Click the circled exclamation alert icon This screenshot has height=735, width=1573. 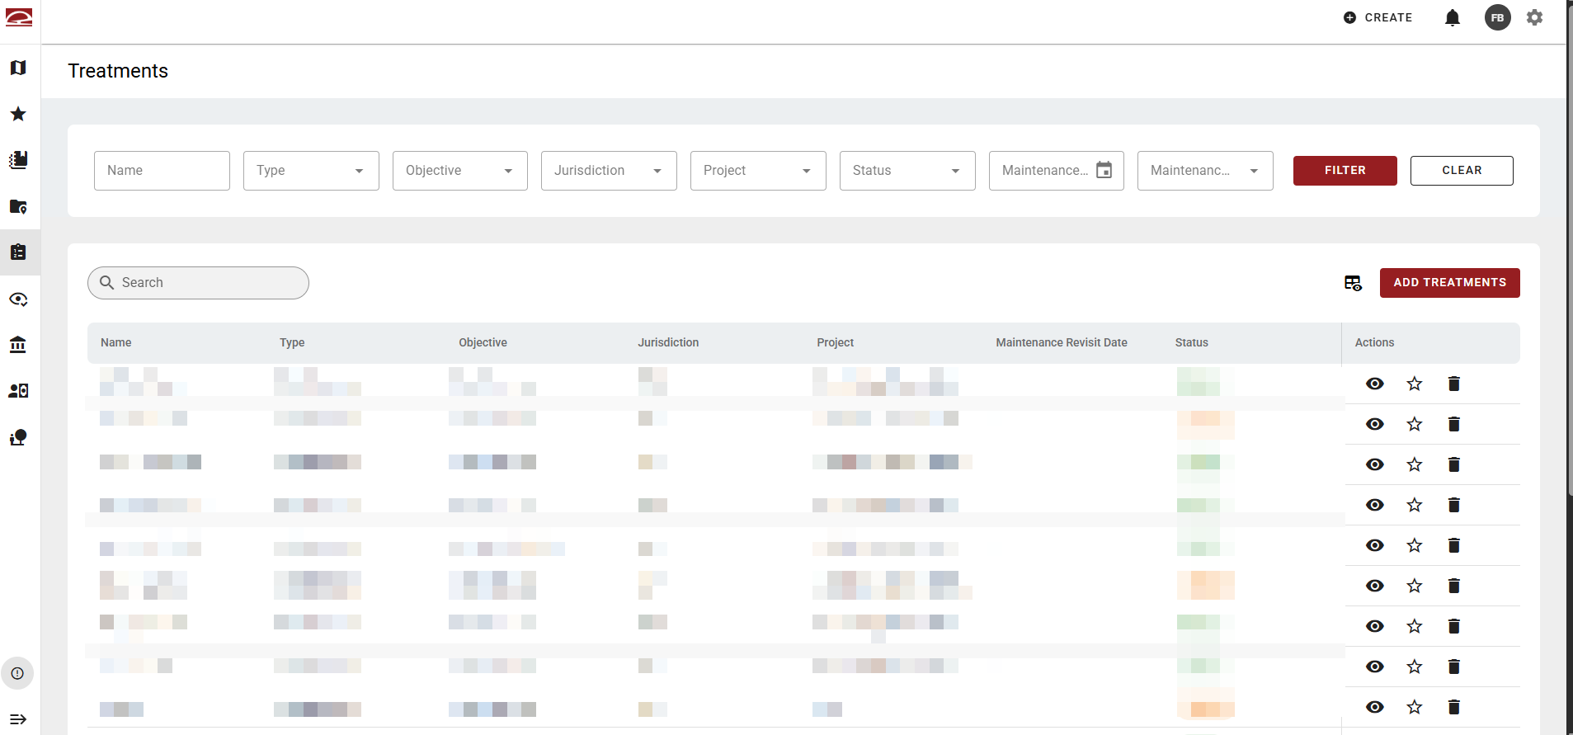pos(17,673)
